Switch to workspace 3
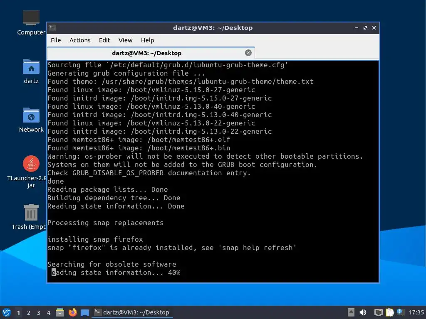The image size is (426, 319). [x=39, y=313]
